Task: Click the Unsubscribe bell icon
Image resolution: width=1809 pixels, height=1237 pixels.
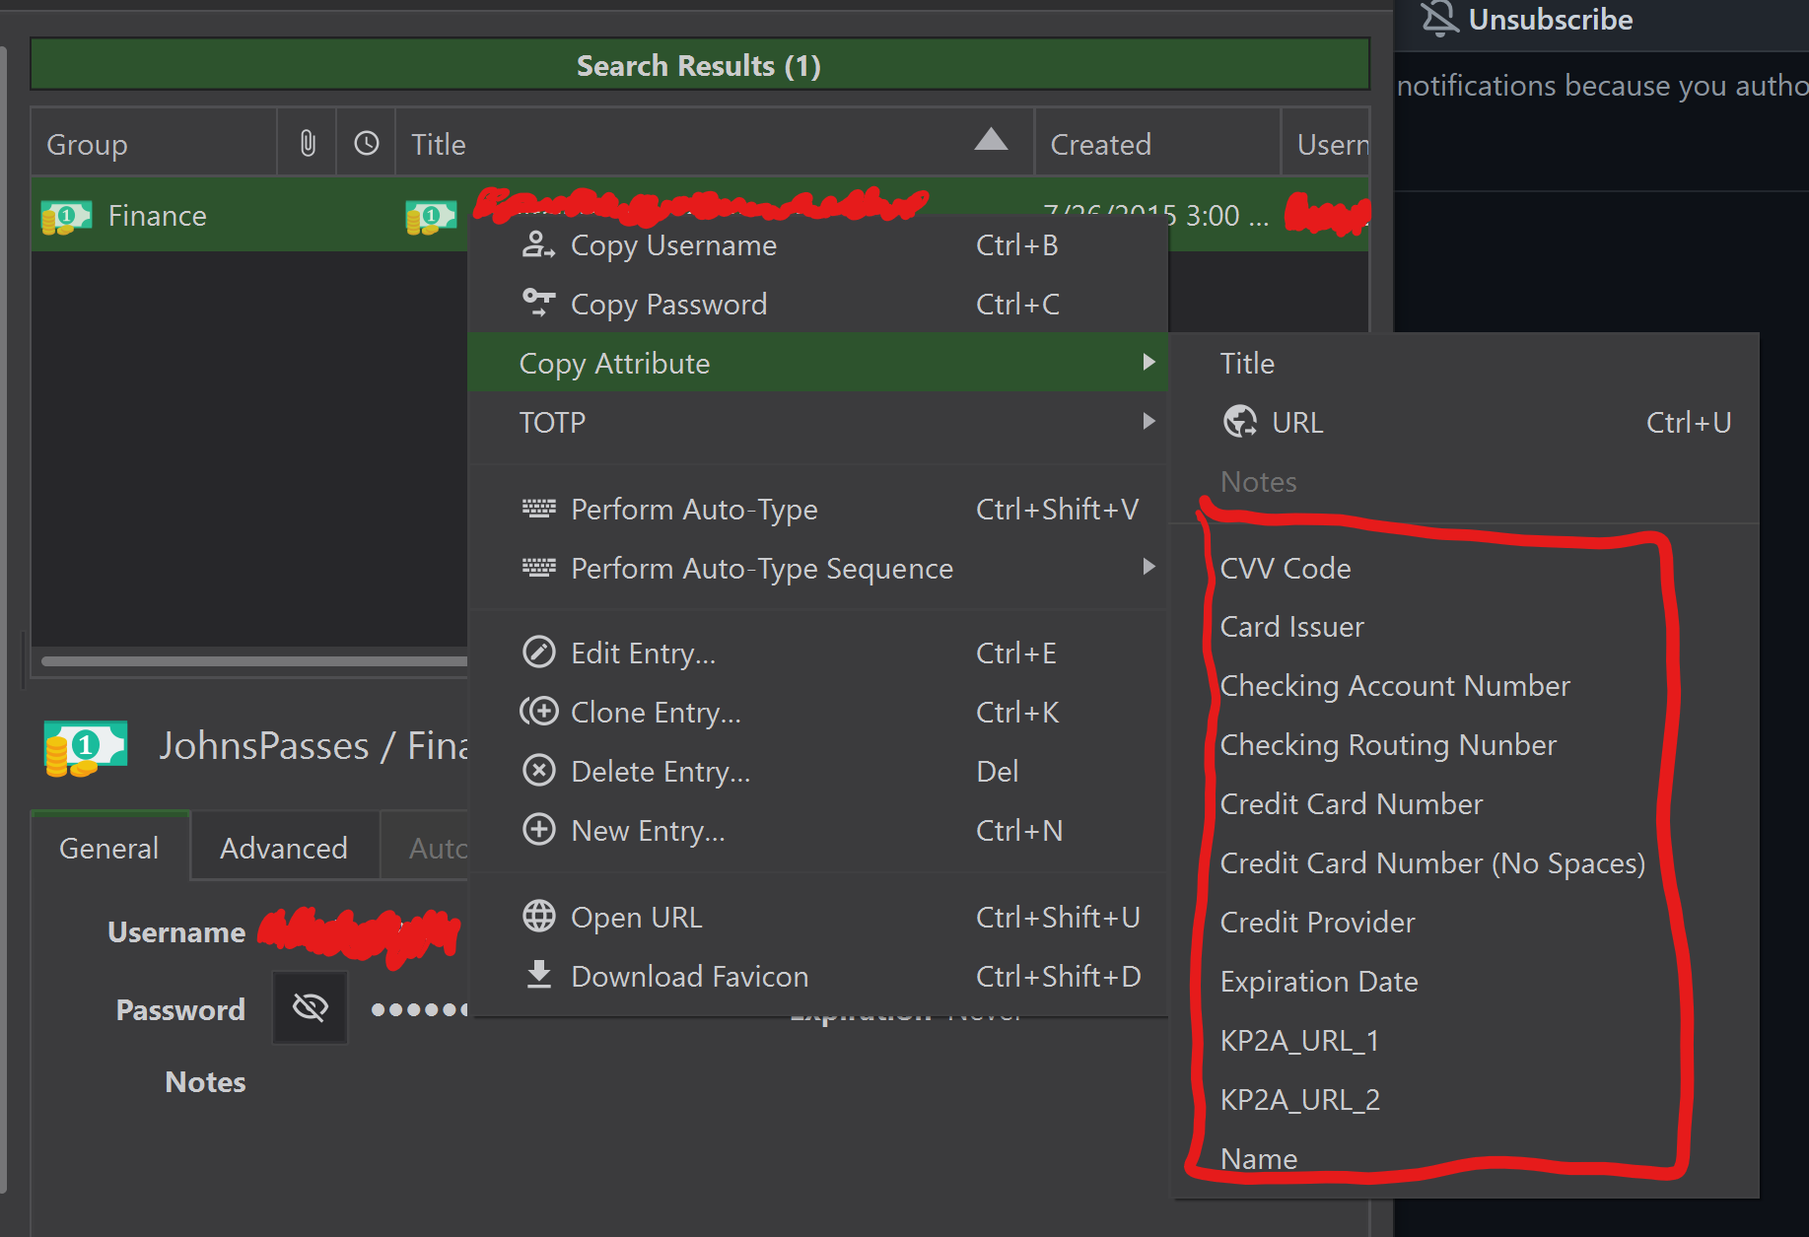Action: pos(1439,19)
